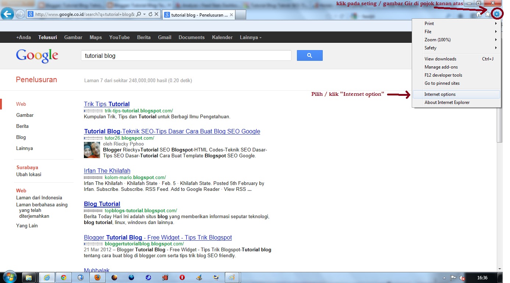Click the Favorites star icon
The width and height of the screenshot is (510, 283).
[x=488, y=14]
